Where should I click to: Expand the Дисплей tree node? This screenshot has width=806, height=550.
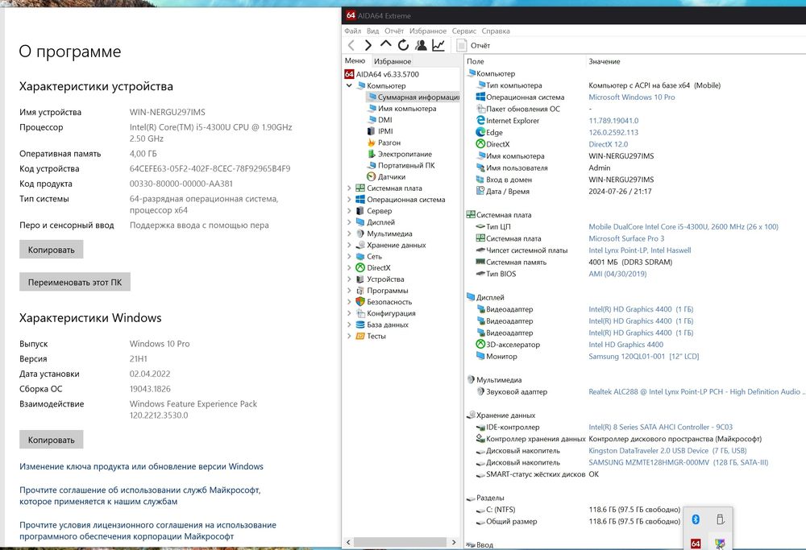(350, 221)
